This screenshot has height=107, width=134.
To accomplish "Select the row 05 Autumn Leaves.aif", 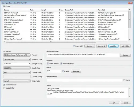I will point(66,22).
